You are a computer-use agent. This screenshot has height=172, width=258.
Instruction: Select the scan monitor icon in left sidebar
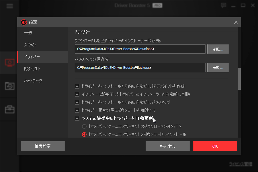(9, 62)
